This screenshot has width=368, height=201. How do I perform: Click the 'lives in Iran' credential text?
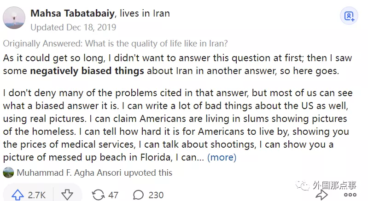[x=144, y=13]
